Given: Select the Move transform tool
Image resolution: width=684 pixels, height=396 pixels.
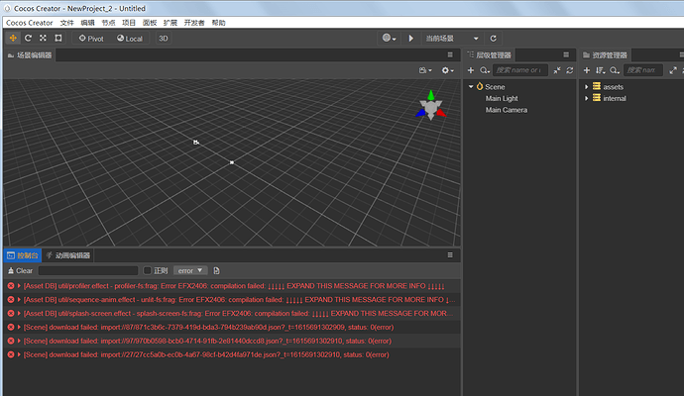Looking at the screenshot, I should (x=13, y=39).
